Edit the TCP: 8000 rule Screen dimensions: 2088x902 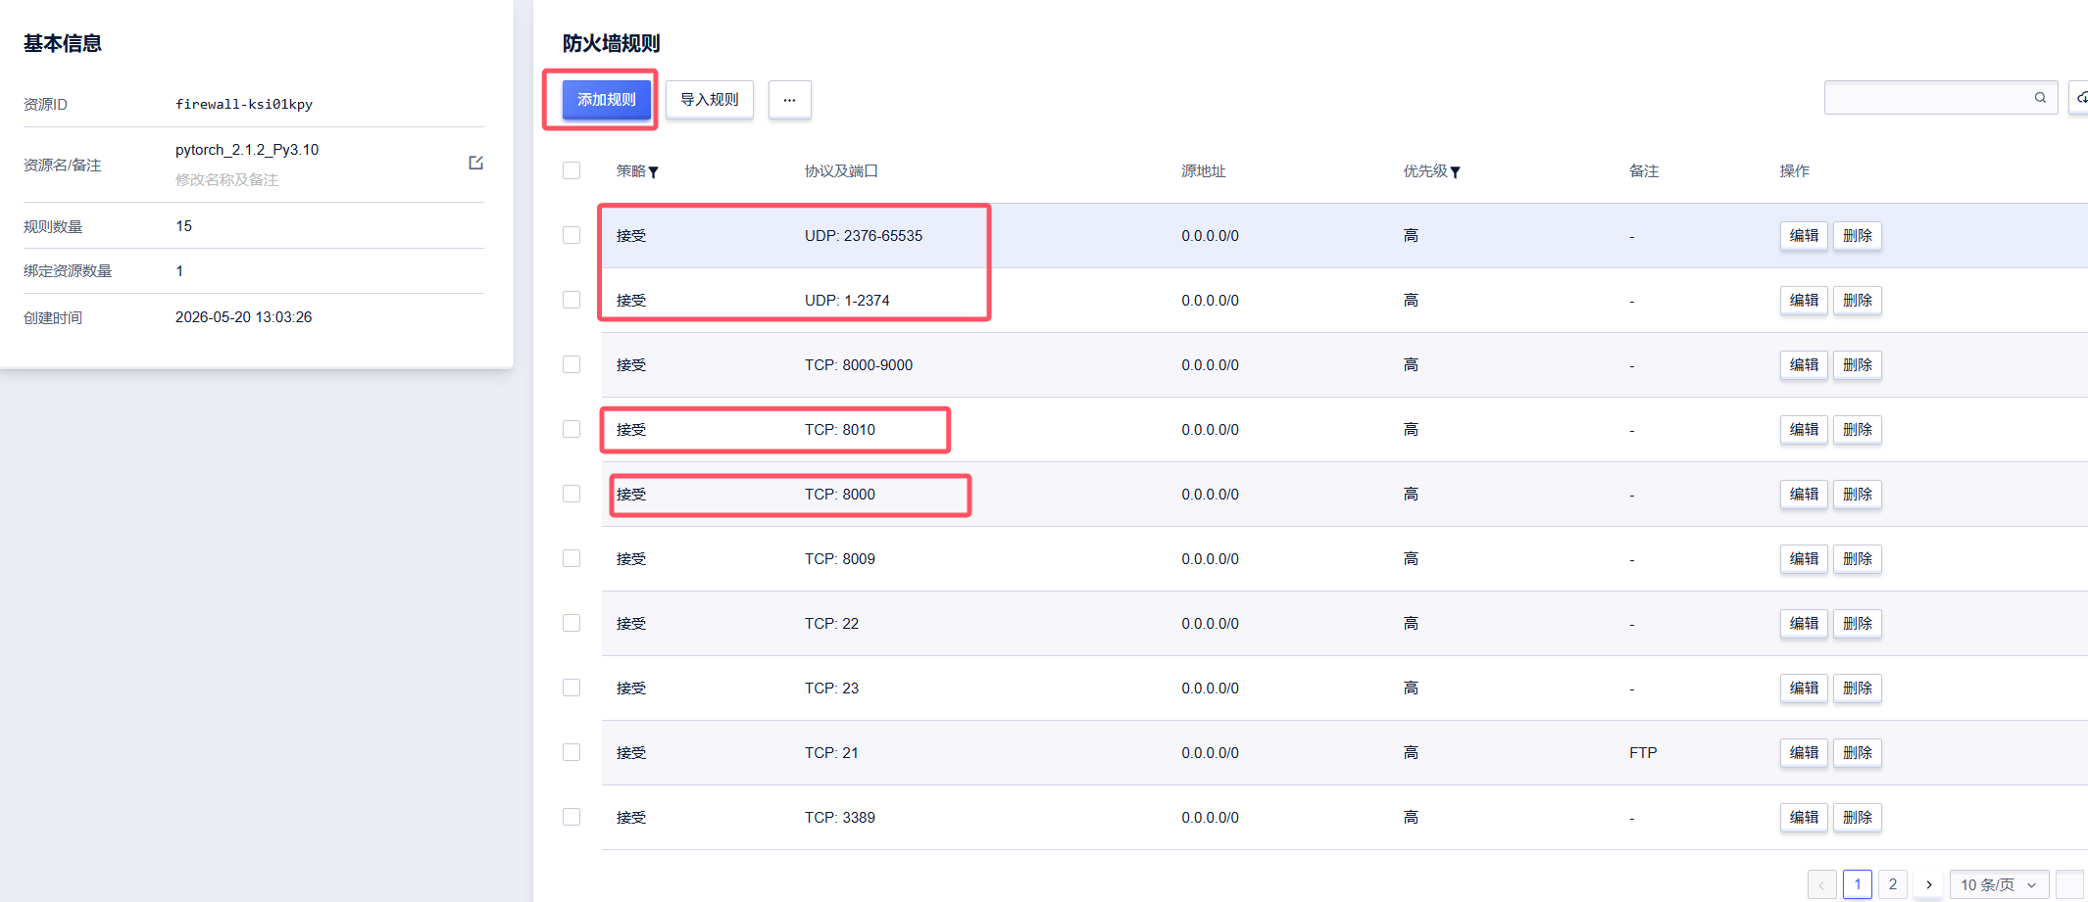(1804, 495)
